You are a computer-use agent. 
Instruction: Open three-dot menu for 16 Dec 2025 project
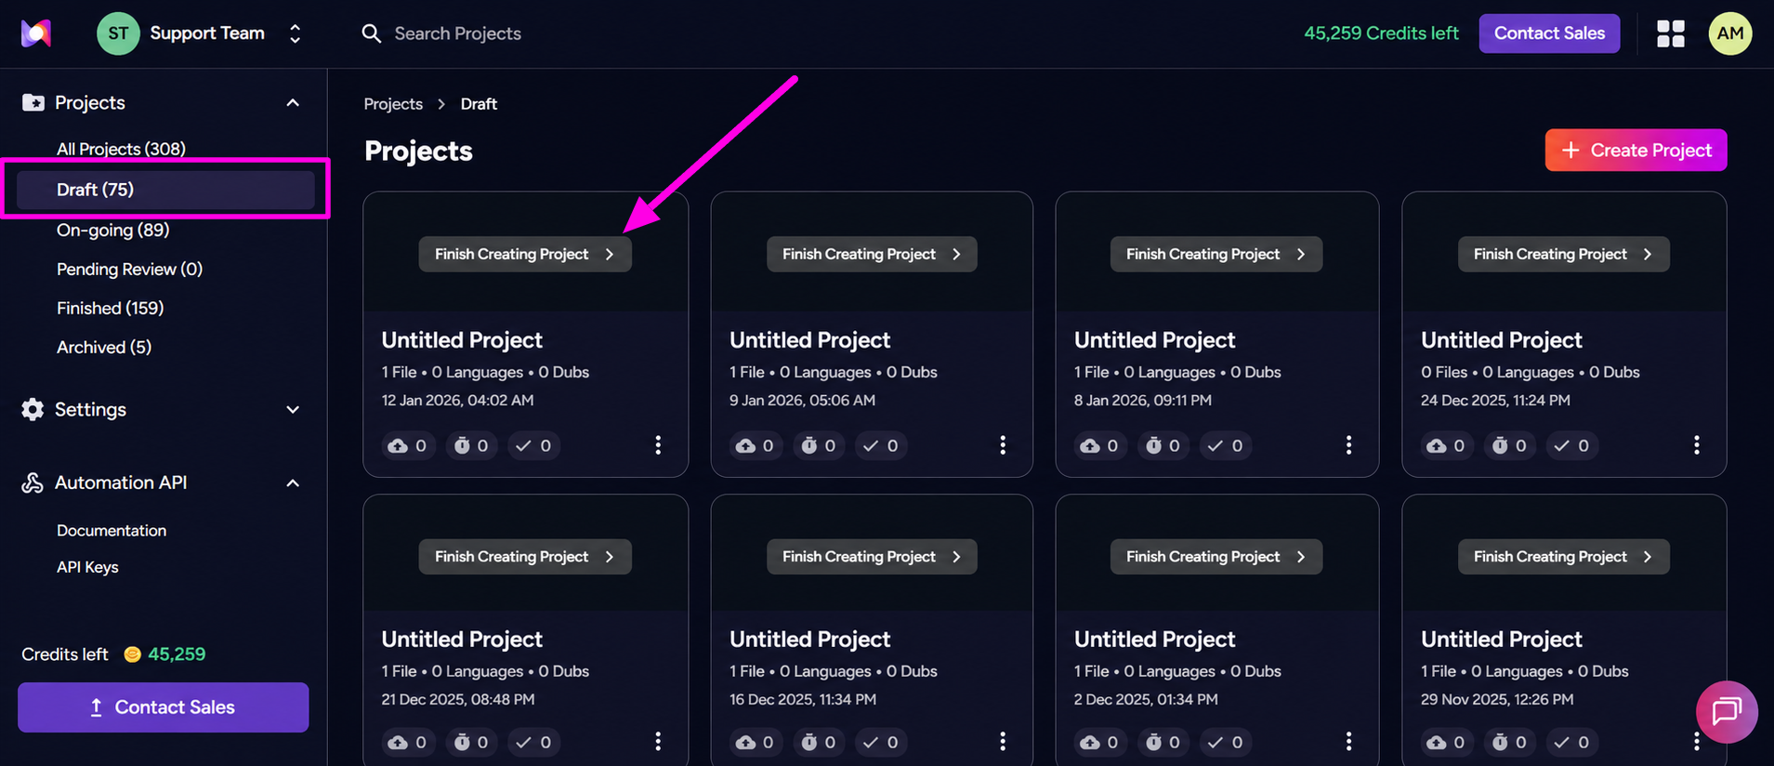(1003, 741)
